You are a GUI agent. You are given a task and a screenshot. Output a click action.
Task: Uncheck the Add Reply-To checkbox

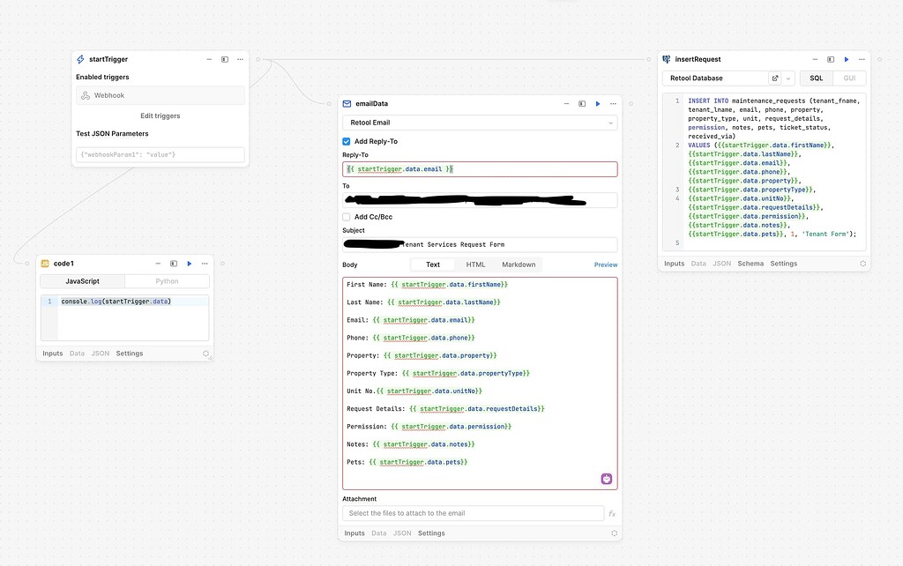click(x=345, y=140)
